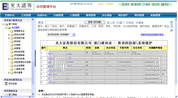This screenshot has height=98, width=178.
Task: Open the 项目管理 menu
Action: (x=139, y=15)
